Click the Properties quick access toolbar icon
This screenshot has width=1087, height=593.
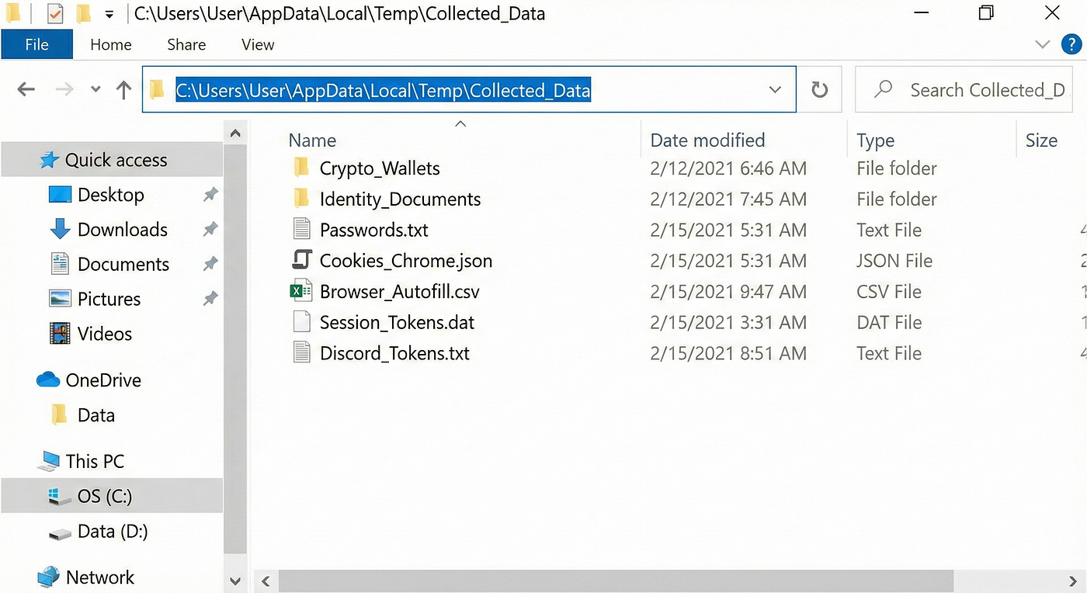55,13
